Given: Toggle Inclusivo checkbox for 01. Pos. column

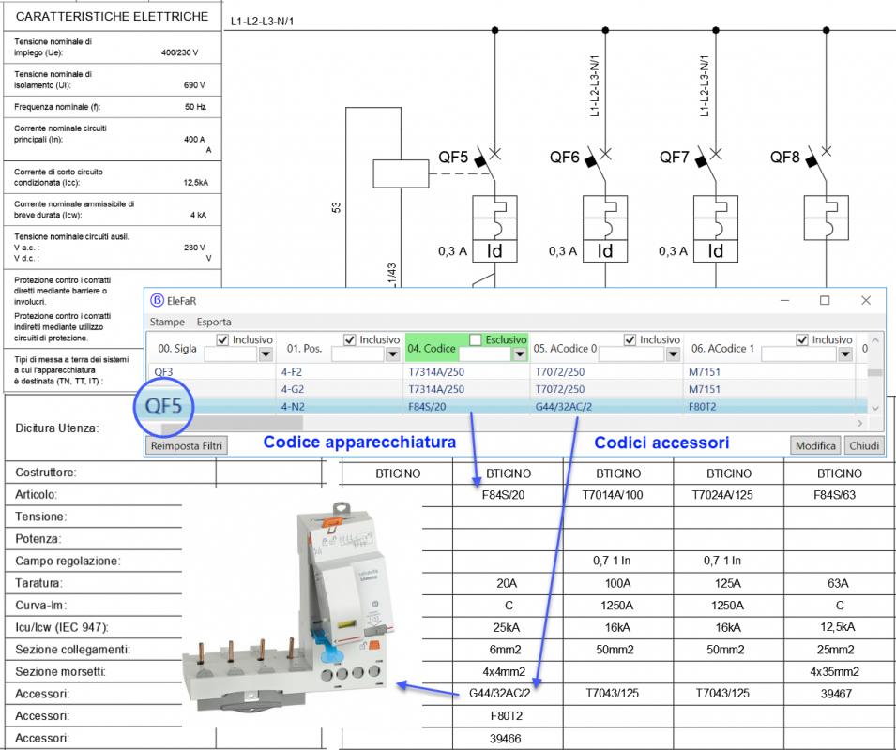Looking at the screenshot, I should [x=350, y=339].
